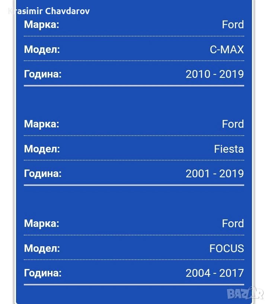
Task: Click the Модел label beside C-MAX
Action: tap(42, 50)
